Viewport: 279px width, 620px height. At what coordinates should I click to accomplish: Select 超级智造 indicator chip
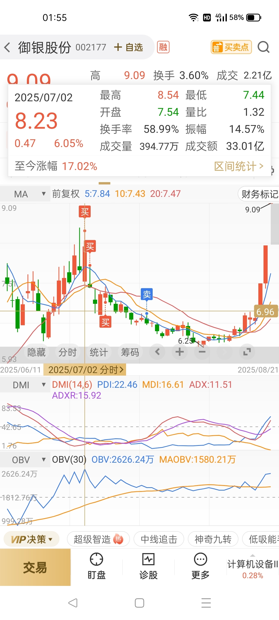point(98,539)
